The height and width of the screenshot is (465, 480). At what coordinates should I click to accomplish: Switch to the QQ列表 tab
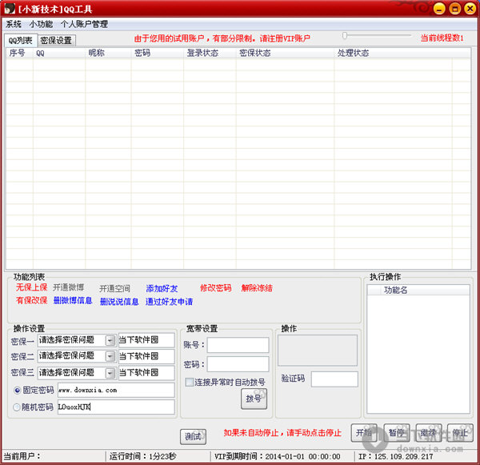(21, 41)
